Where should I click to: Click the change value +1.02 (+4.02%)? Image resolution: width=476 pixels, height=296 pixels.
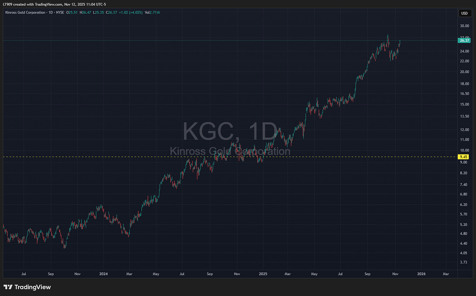(130, 12)
